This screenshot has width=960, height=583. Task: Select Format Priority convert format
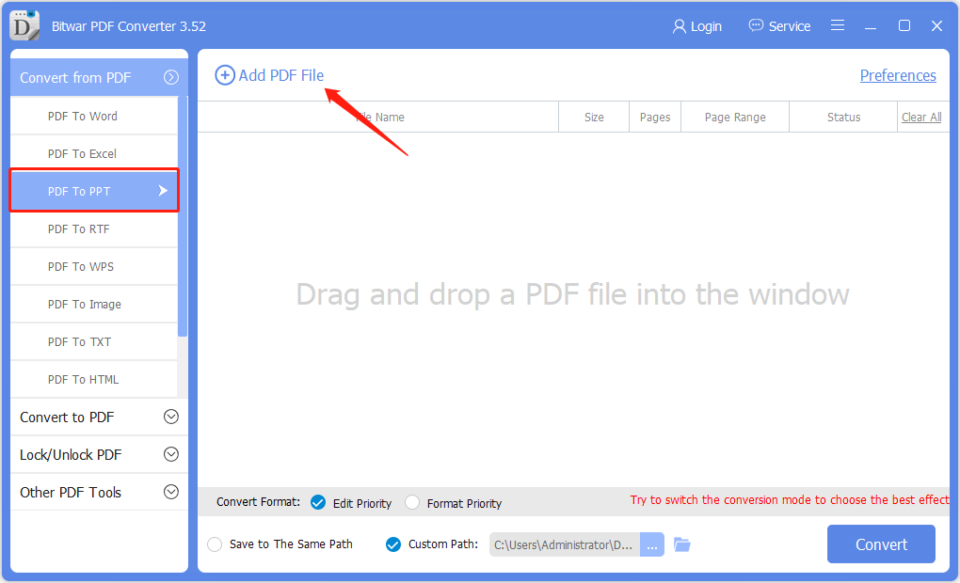point(412,502)
